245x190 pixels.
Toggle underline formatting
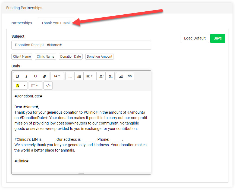point(36,76)
